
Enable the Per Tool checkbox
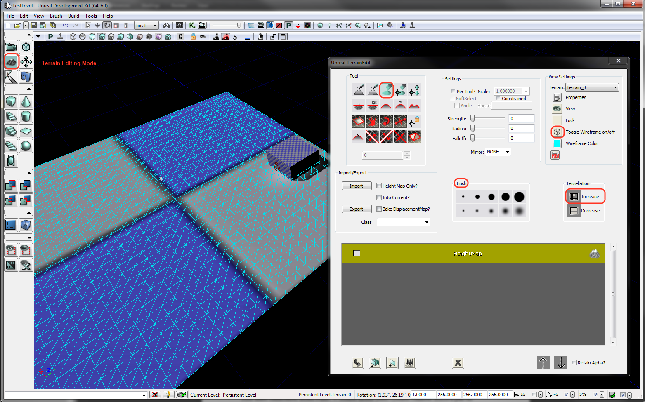(453, 92)
